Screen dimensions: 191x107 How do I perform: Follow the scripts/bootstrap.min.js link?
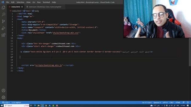point(48,65)
